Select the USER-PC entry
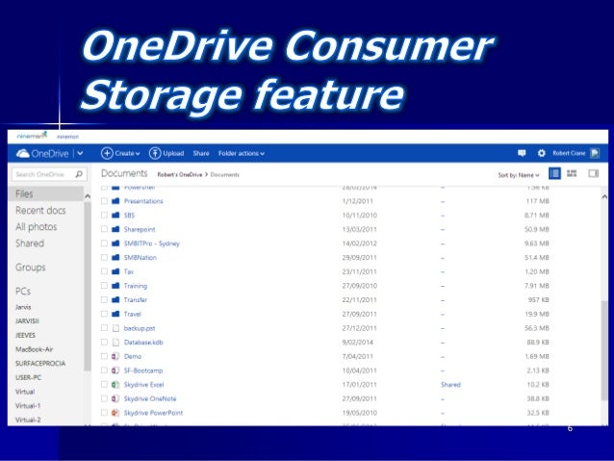This screenshot has width=614, height=461. [28, 377]
